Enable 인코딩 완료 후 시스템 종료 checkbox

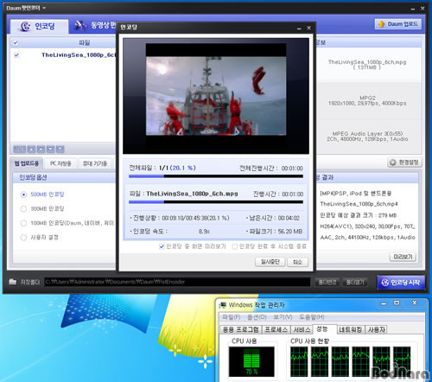tap(235, 246)
